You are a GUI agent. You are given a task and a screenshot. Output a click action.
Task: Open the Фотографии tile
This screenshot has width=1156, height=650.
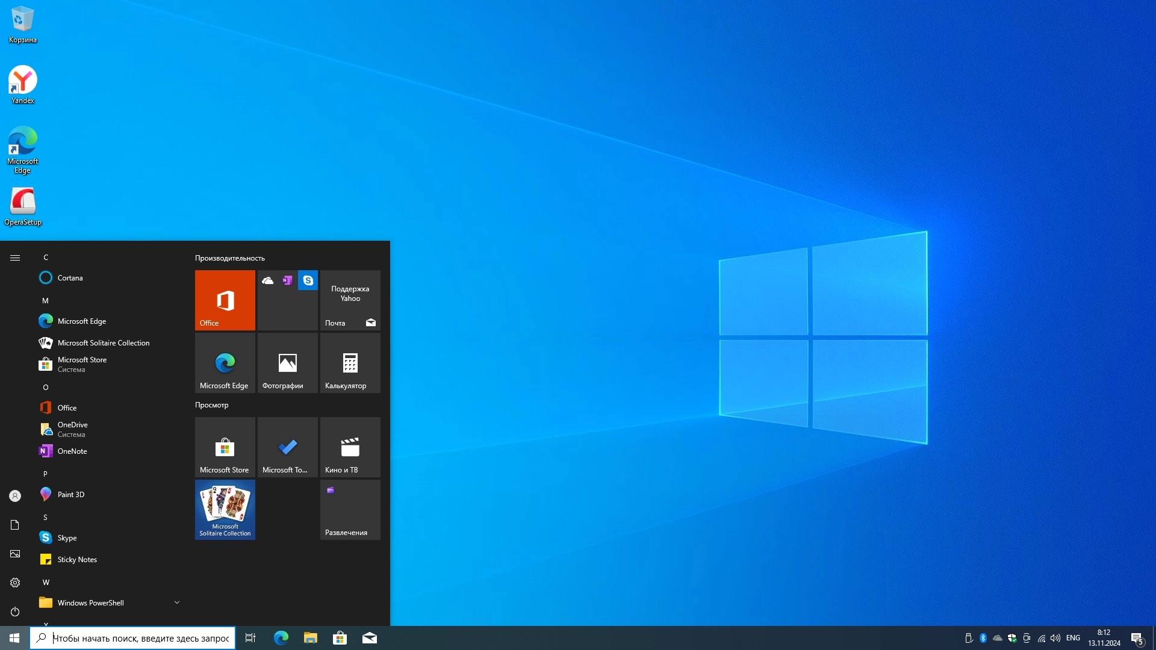point(287,363)
